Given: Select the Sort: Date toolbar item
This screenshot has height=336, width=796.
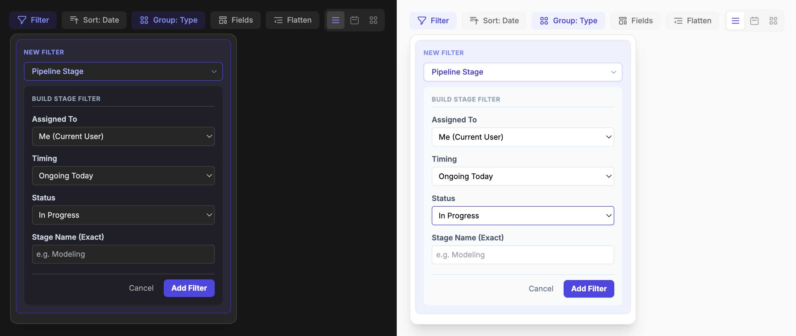Looking at the screenshot, I should coord(94,20).
